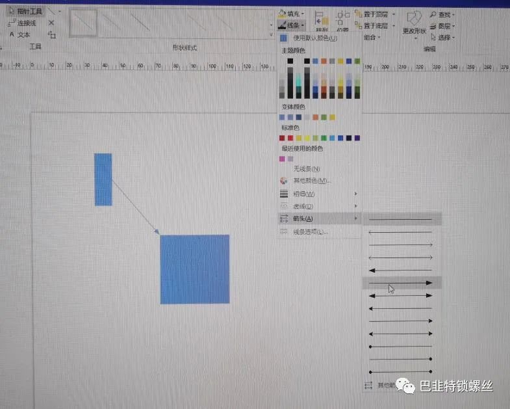Choose the large filled left arrow style

[402, 270]
